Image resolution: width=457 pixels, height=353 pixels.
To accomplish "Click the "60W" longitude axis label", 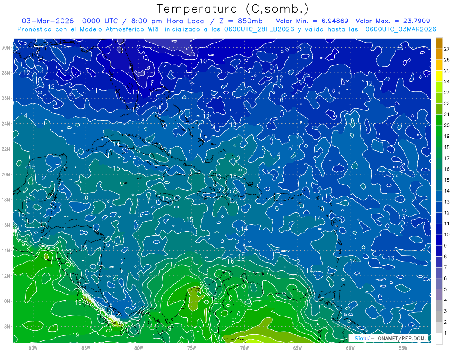I will [x=350, y=348].
